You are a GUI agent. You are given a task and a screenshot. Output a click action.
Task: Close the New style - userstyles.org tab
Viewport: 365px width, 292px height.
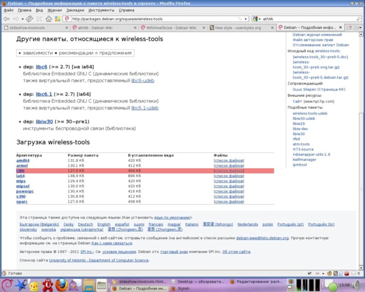pos(272,28)
